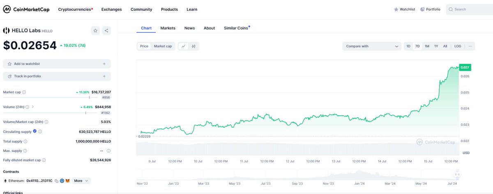
Task: Select Market cap chart mode
Action: (x=163, y=46)
